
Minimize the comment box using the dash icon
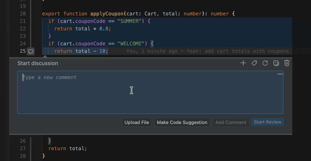tap(280, 74)
